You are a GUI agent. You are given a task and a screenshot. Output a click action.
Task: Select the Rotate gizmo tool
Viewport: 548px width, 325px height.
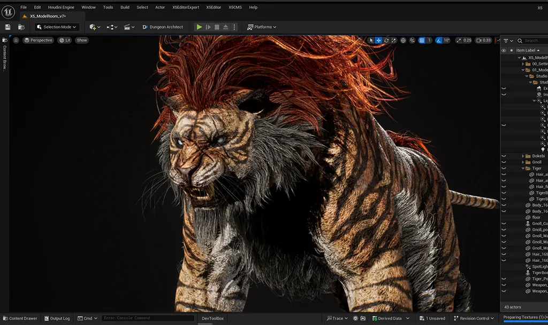tap(386, 41)
